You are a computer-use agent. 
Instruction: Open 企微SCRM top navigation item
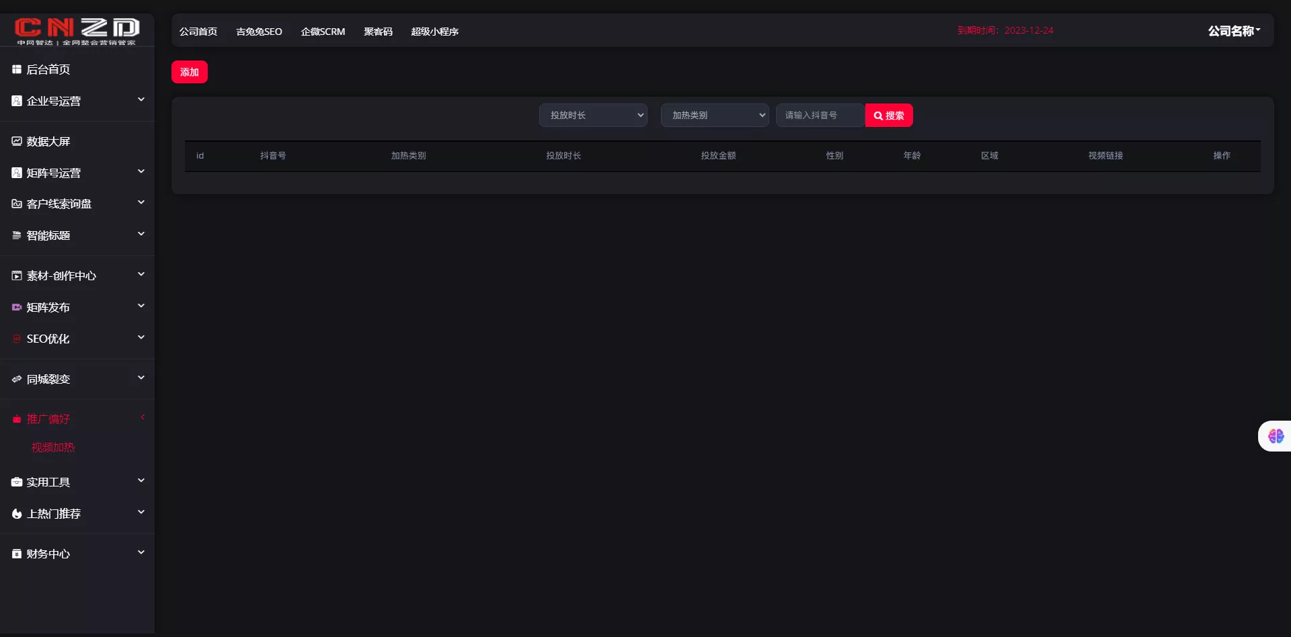323,32
